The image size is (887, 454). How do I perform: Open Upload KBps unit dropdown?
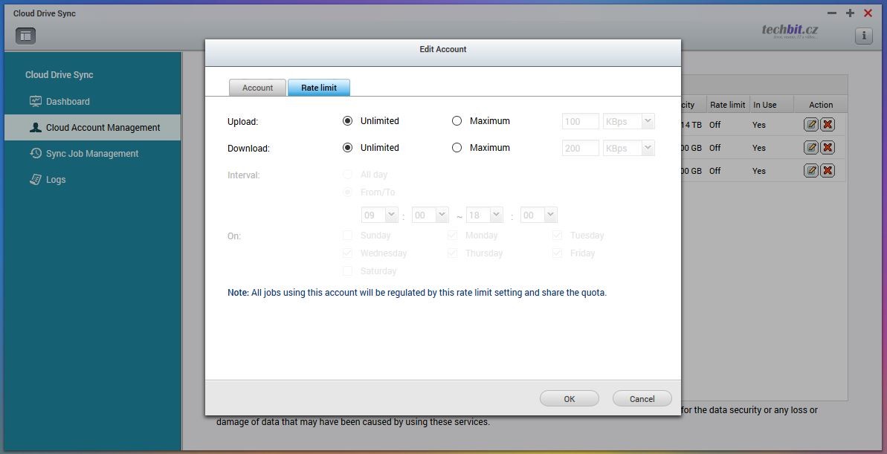pyautogui.click(x=628, y=121)
